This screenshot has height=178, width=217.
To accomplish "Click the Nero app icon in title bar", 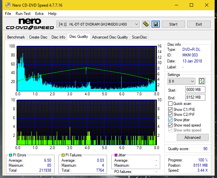I will (x=8, y=5).
